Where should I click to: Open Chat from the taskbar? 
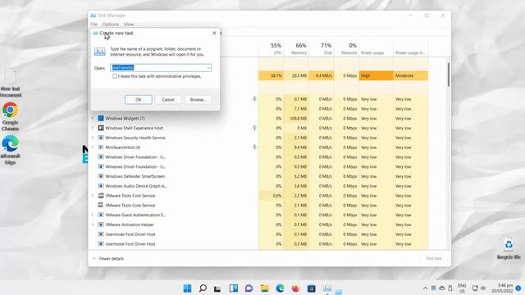click(x=249, y=288)
